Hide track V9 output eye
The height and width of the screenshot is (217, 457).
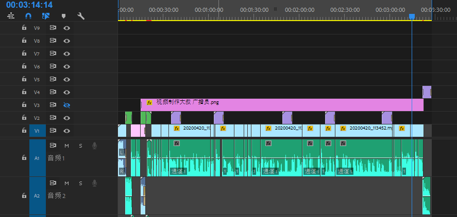pyautogui.click(x=67, y=28)
